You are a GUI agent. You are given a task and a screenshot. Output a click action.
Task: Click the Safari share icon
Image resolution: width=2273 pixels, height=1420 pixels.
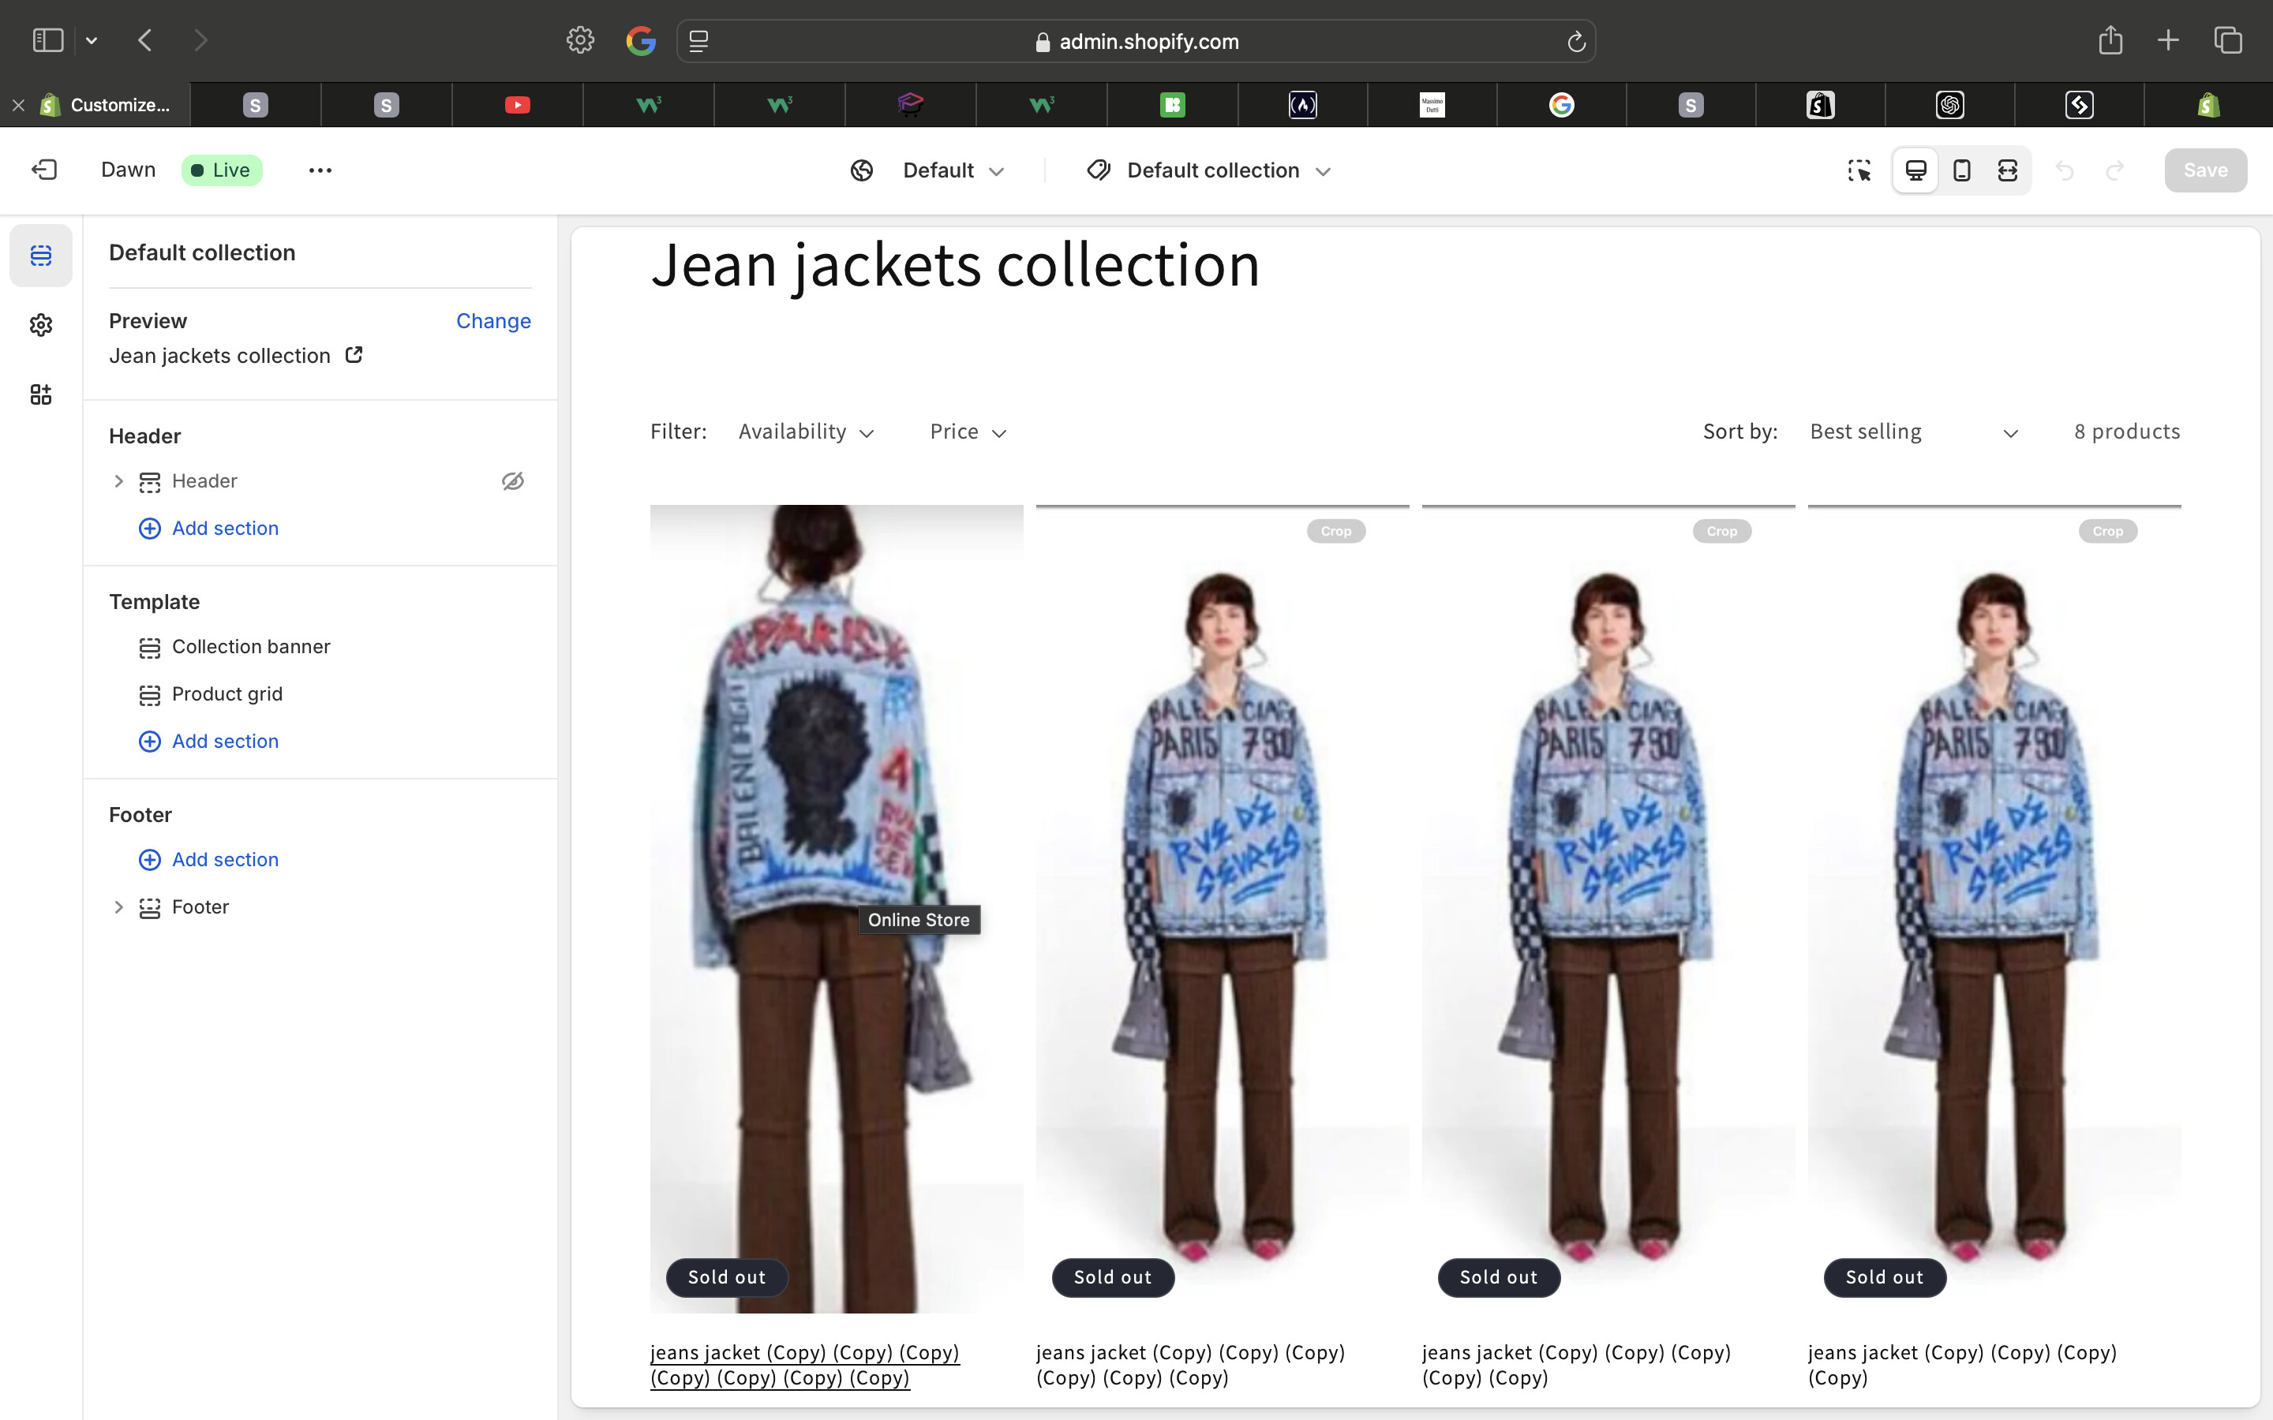click(x=2110, y=39)
